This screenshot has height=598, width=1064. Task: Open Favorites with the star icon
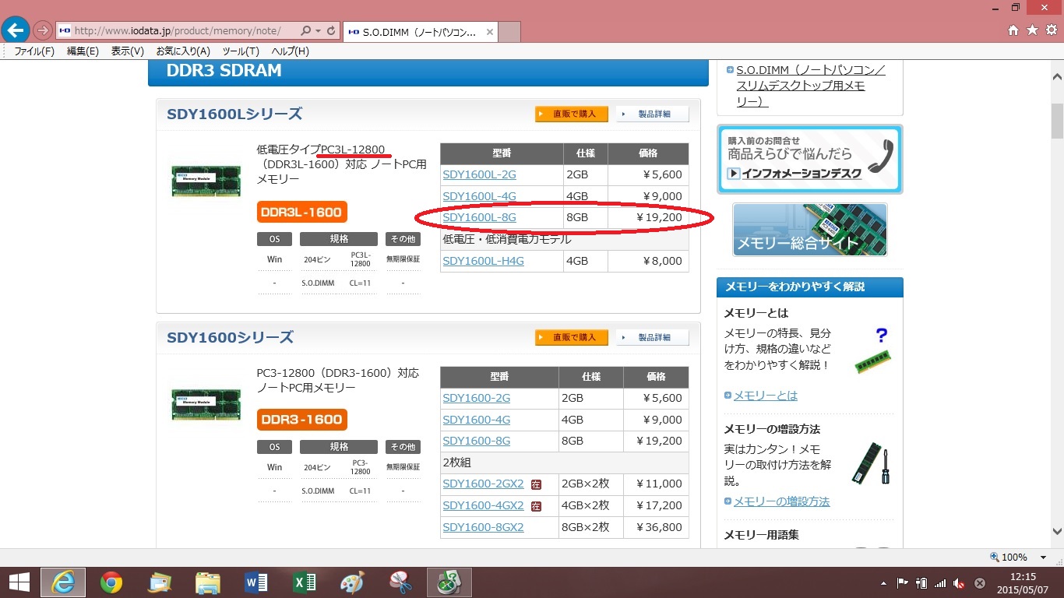1032,30
